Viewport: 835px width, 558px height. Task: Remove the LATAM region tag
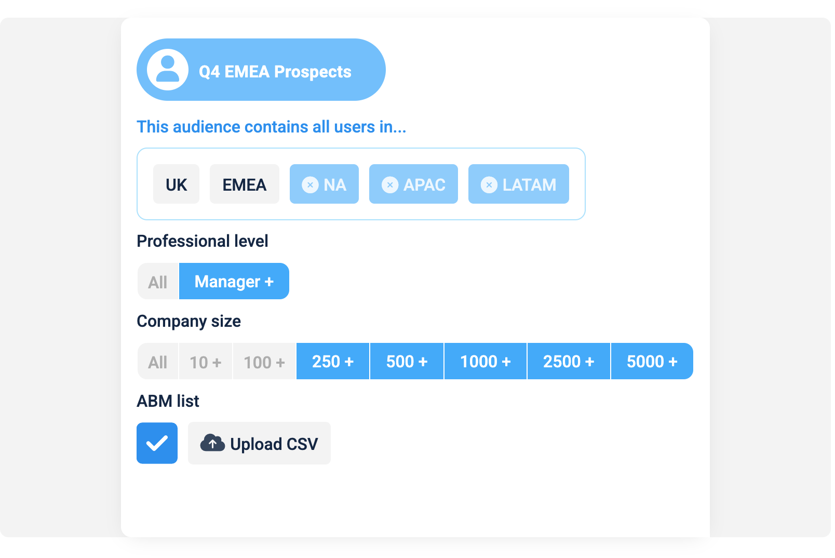(489, 184)
